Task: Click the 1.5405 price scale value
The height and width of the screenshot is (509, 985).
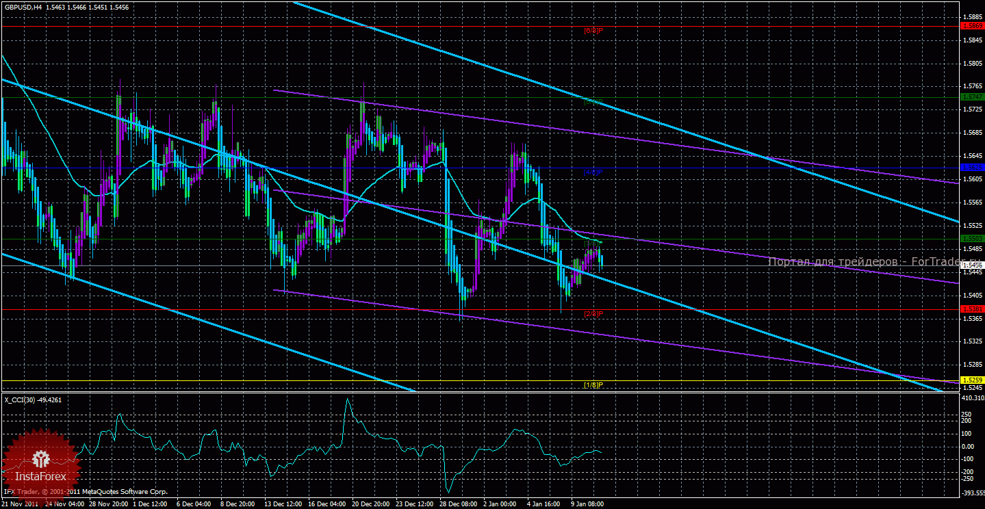Action: [973, 296]
